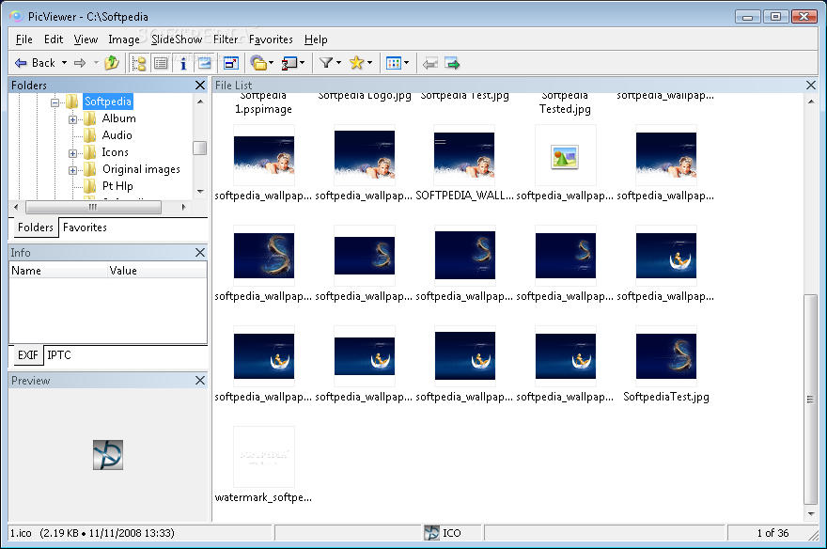Screen dimensions: 827x549
Task: Click the thumbnail view mode icon
Action: coord(394,64)
